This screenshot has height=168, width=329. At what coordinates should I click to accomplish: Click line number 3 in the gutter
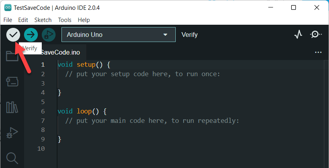tap(43, 83)
